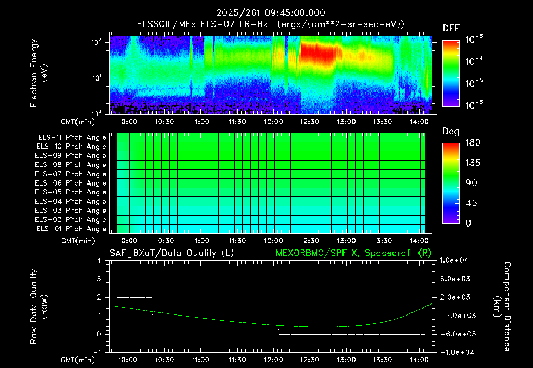Click the 4 tick on the data quality axis
The height and width of the screenshot is (368, 533).
[x=99, y=261]
